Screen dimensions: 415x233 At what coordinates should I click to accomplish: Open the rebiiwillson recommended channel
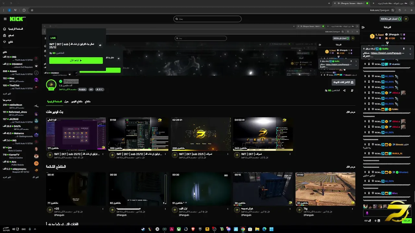click(21, 106)
